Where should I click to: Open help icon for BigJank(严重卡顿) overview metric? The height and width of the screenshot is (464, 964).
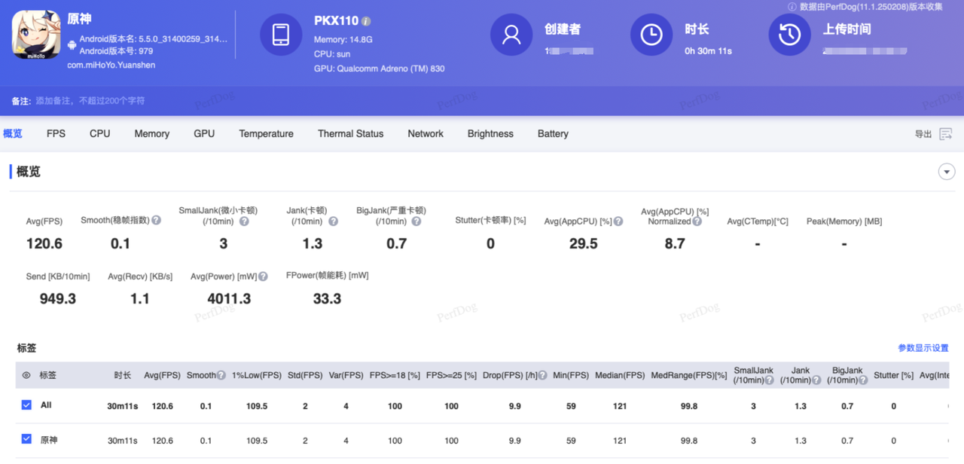[416, 221]
